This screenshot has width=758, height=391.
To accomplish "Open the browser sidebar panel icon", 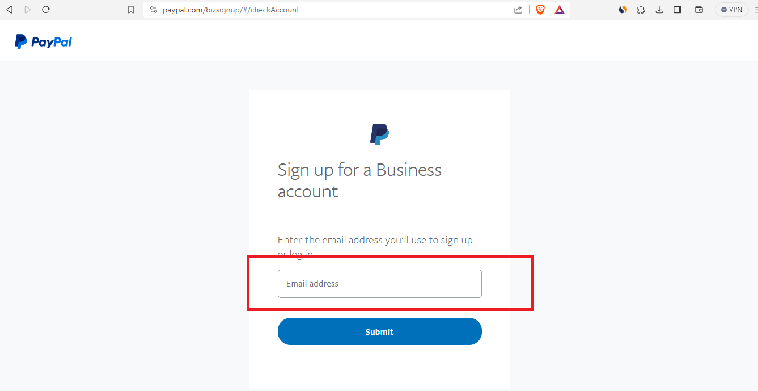I will tap(677, 9).
